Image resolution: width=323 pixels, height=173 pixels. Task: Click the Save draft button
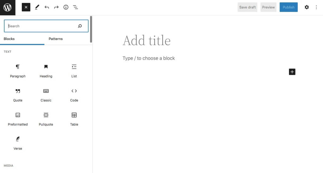[247, 7]
